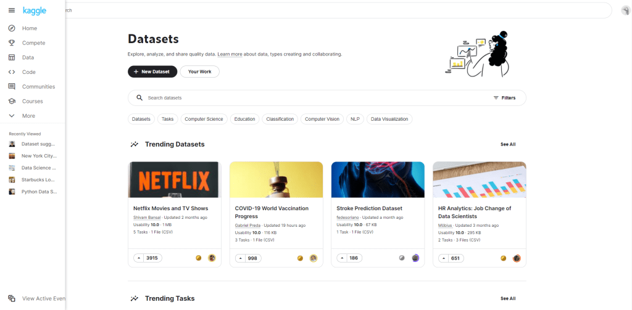Open author avatar on Netflix dataset card

point(212,258)
